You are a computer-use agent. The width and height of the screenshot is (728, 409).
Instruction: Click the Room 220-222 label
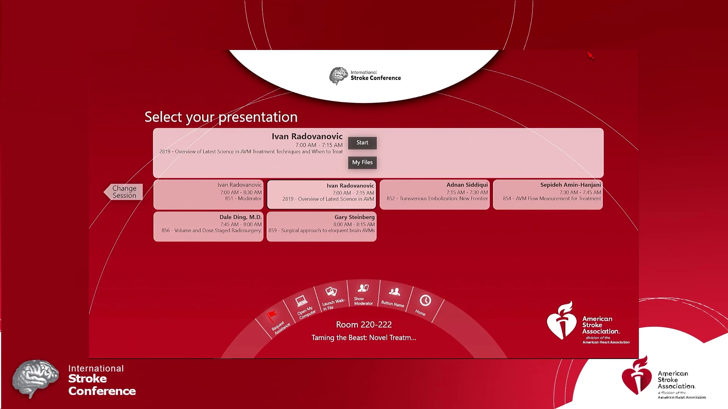(364, 325)
